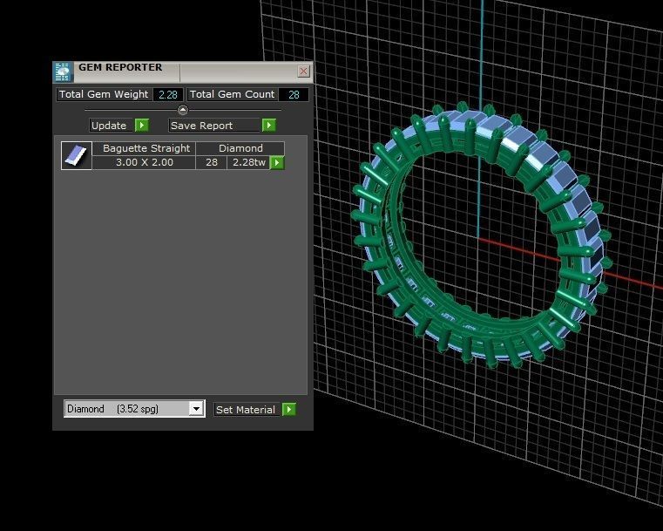
Task: Click the gem quantity cell showing 28
Action: point(212,162)
